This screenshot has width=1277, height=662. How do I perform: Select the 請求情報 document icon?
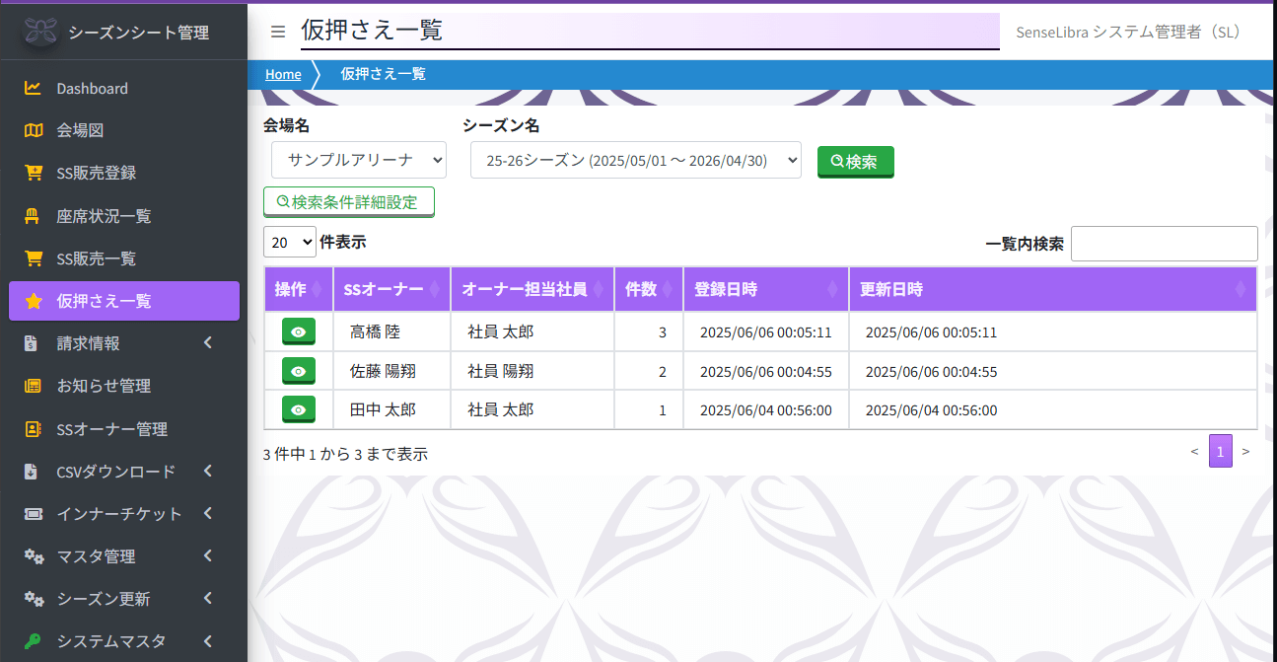(x=32, y=342)
